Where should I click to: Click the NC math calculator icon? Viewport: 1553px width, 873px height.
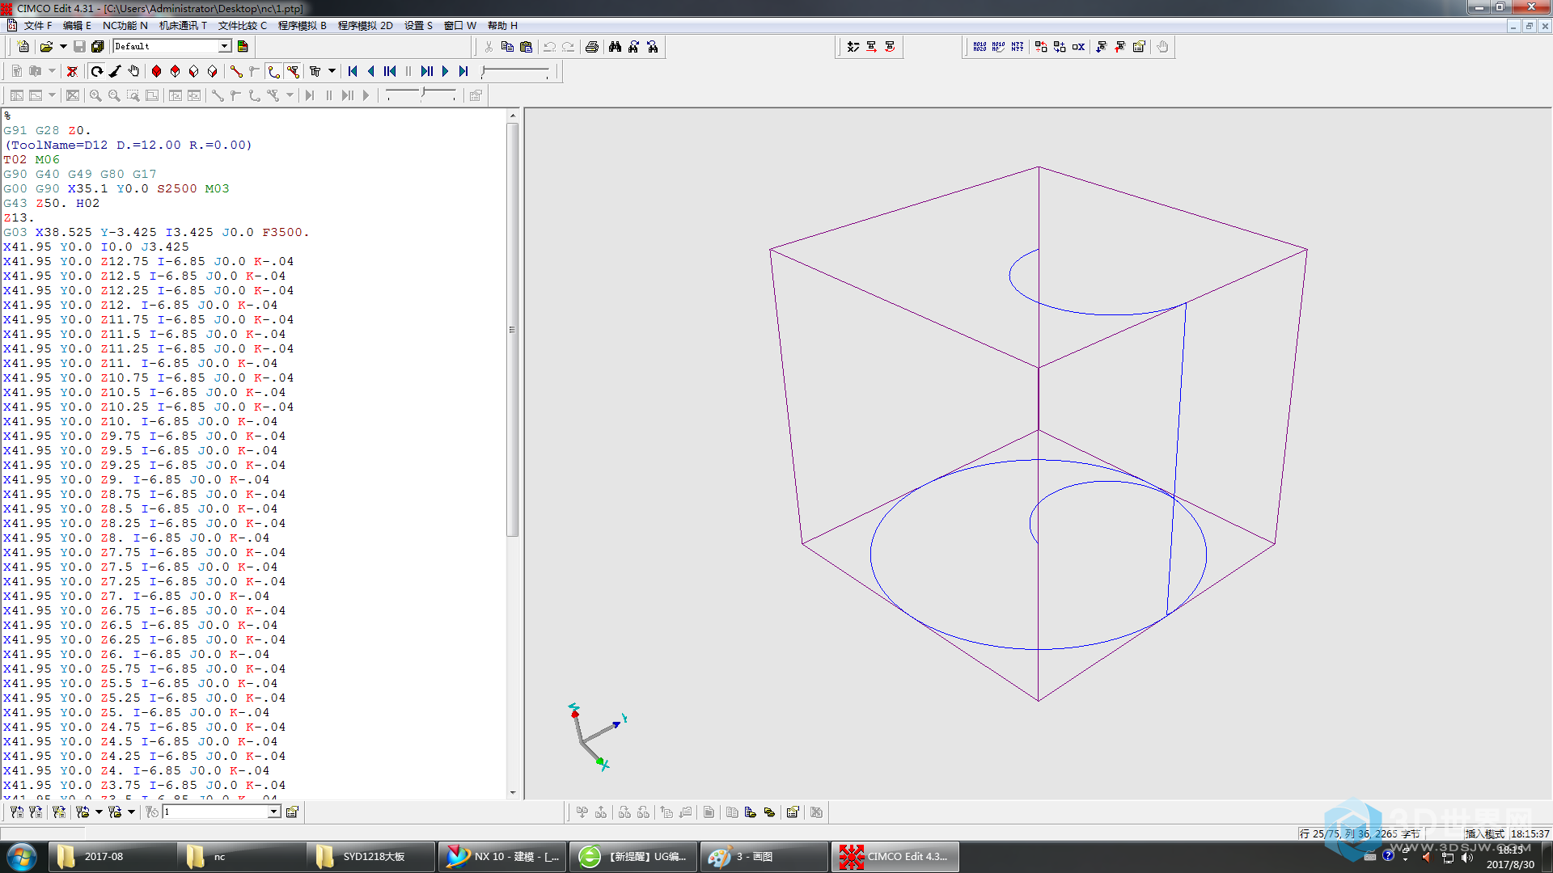coord(853,47)
